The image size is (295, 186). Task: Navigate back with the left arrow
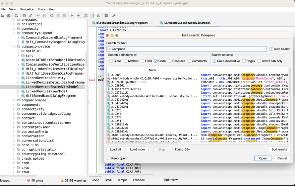(72, 16)
